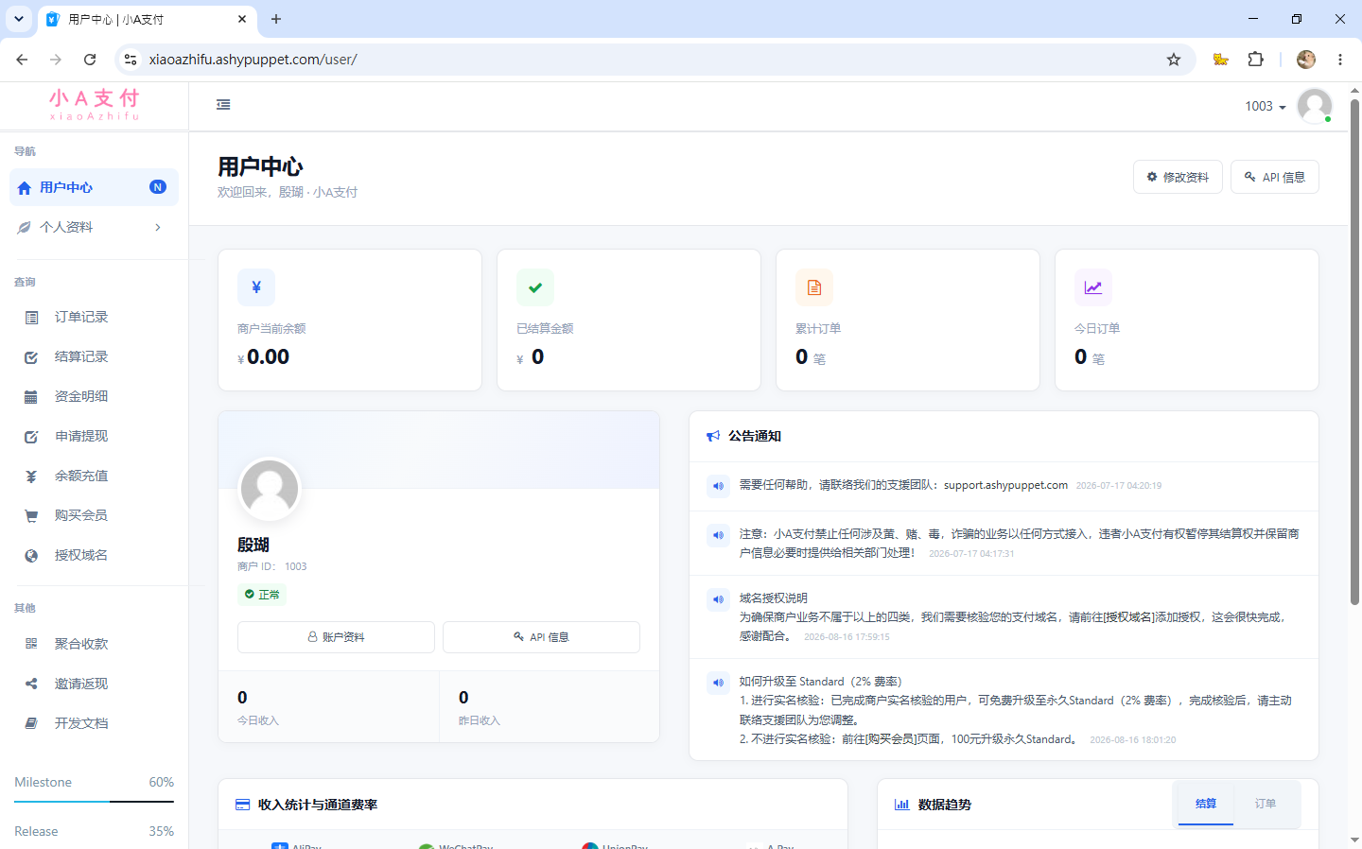Click the 聚合收款 QR code icon

(x=31, y=644)
